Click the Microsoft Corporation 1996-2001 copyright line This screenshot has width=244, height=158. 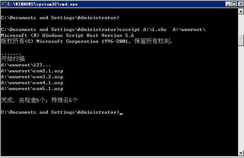[x=87, y=41]
